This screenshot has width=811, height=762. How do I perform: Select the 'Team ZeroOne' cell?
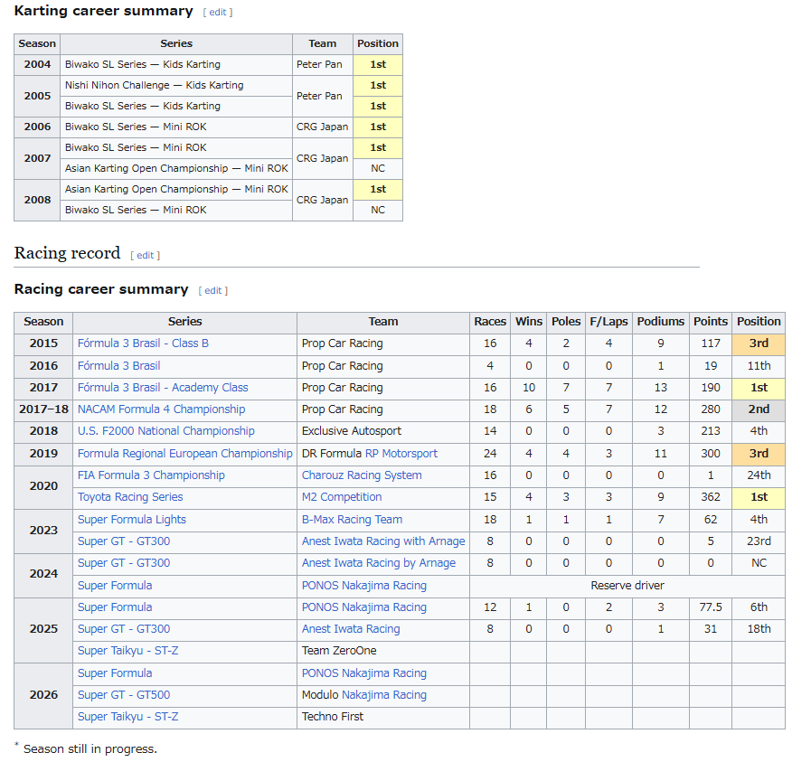point(383,652)
